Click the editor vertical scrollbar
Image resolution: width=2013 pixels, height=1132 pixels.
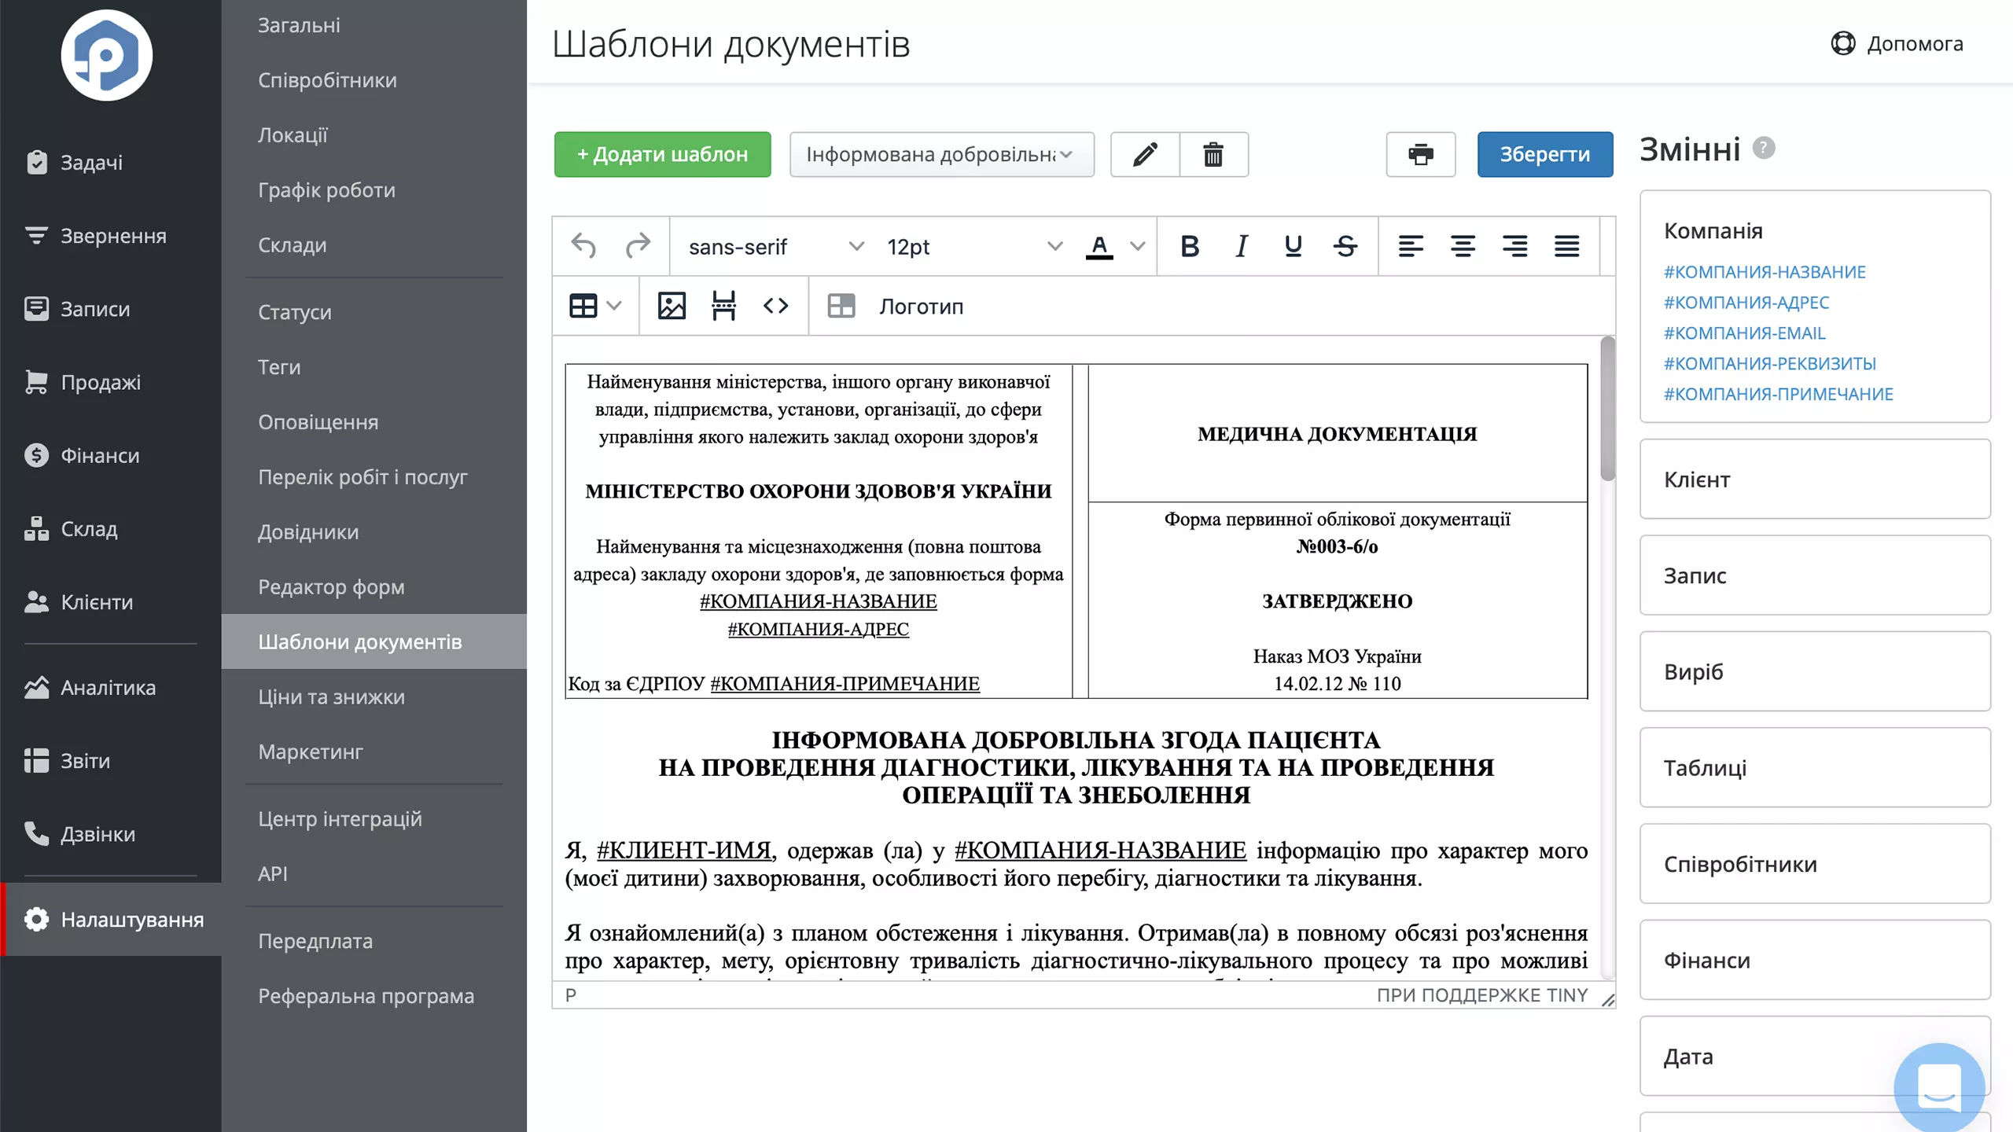[x=1607, y=409]
